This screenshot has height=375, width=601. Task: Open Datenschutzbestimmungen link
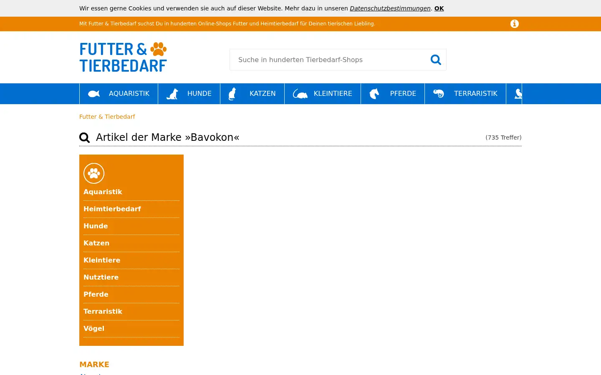click(390, 8)
